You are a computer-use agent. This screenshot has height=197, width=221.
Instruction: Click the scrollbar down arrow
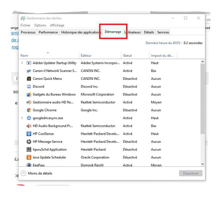tap(202, 164)
